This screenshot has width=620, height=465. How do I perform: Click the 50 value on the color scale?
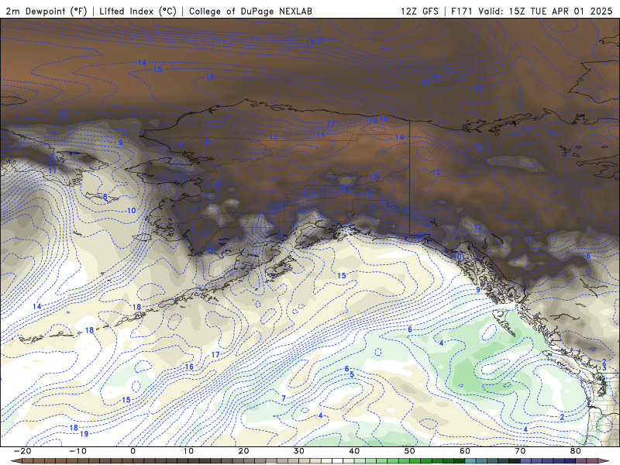[x=410, y=451]
